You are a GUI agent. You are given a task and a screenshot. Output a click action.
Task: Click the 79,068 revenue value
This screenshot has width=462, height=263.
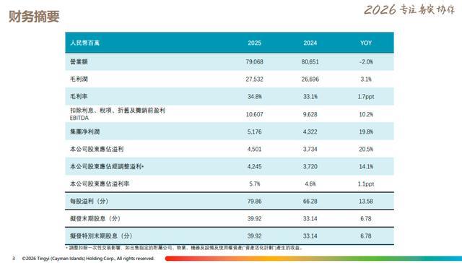pos(255,62)
